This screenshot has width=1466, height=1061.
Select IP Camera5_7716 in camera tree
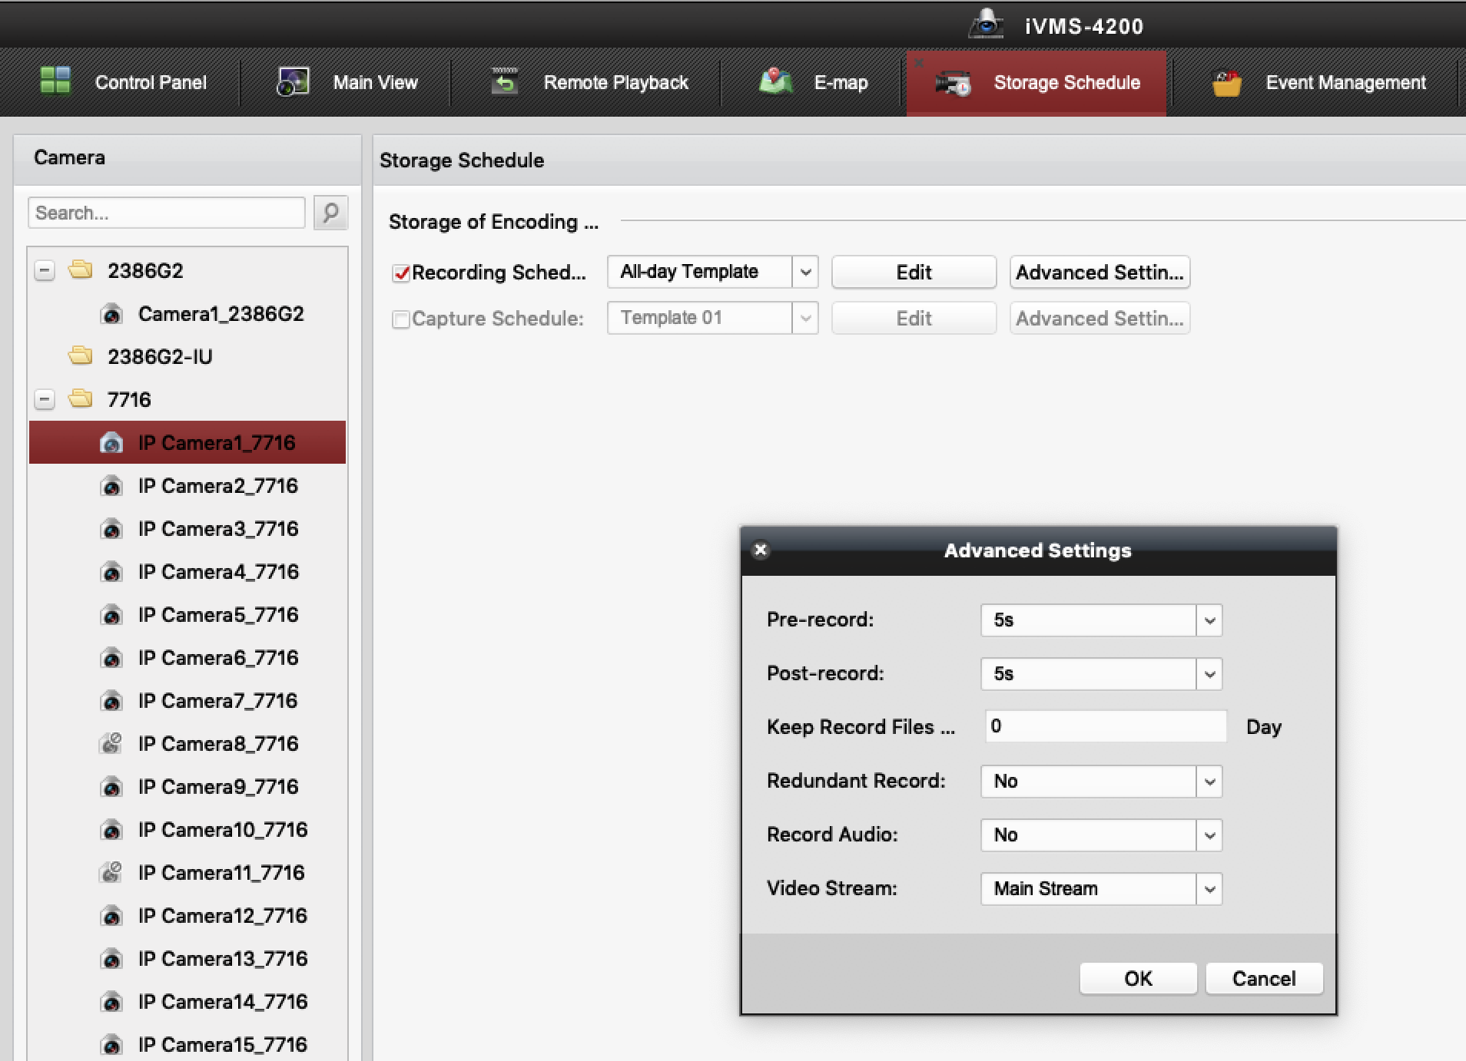[217, 615]
